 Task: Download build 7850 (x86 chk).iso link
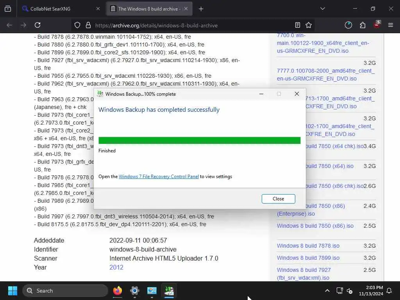point(335,186)
